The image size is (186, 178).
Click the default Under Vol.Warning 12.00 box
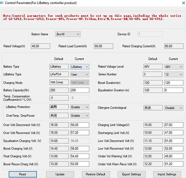coord(153,156)
